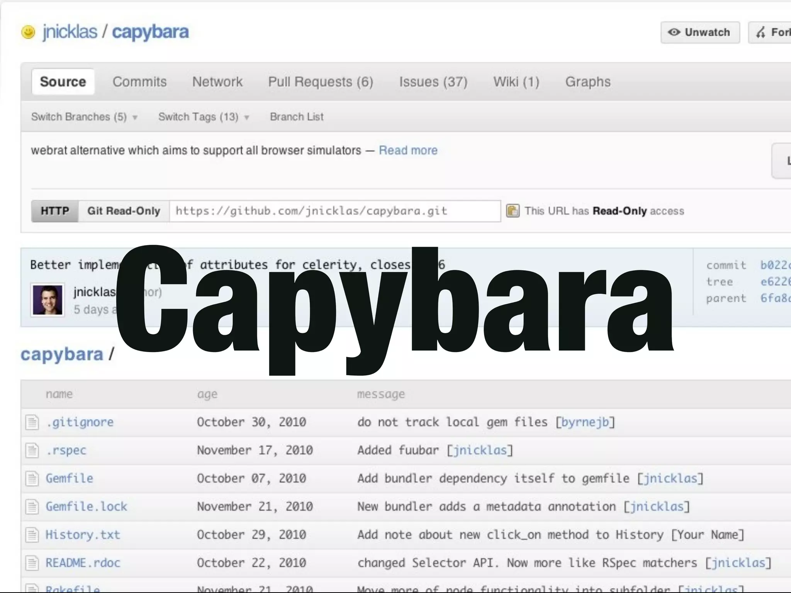Image resolution: width=791 pixels, height=593 pixels.
Task: Click the 'November 17, 2010' age cell
Action: 255,450
